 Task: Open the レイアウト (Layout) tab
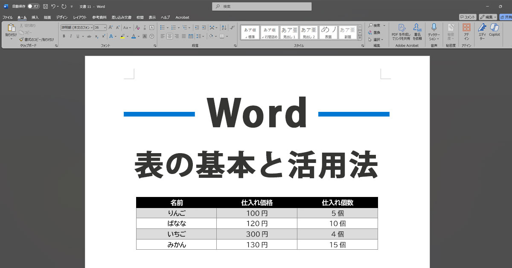[x=80, y=17]
